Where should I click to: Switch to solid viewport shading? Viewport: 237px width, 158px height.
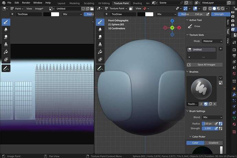[x=214, y=9]
